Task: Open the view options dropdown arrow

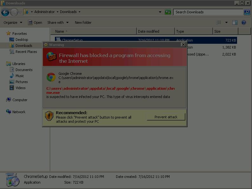Action: click(x=226, y=23)
